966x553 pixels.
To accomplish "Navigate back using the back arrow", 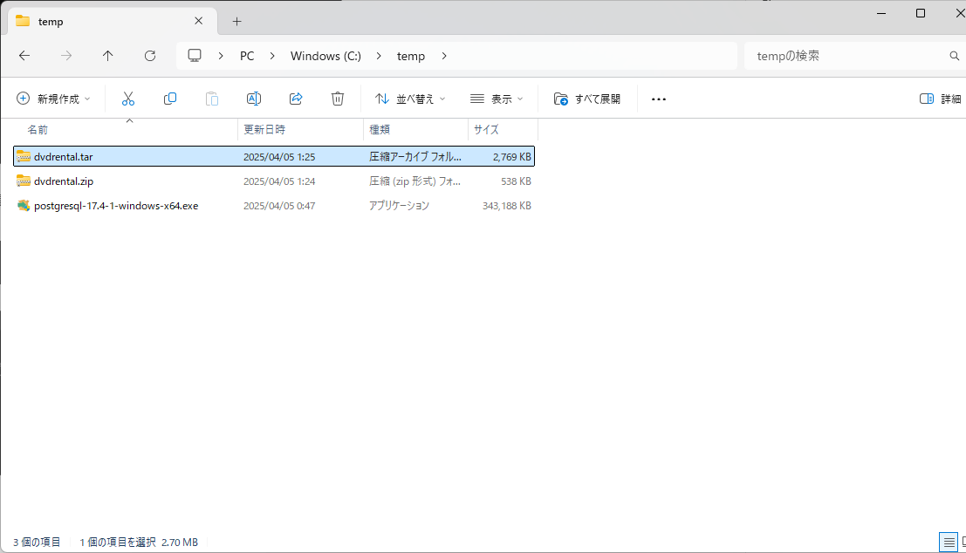I will point(24,56).
